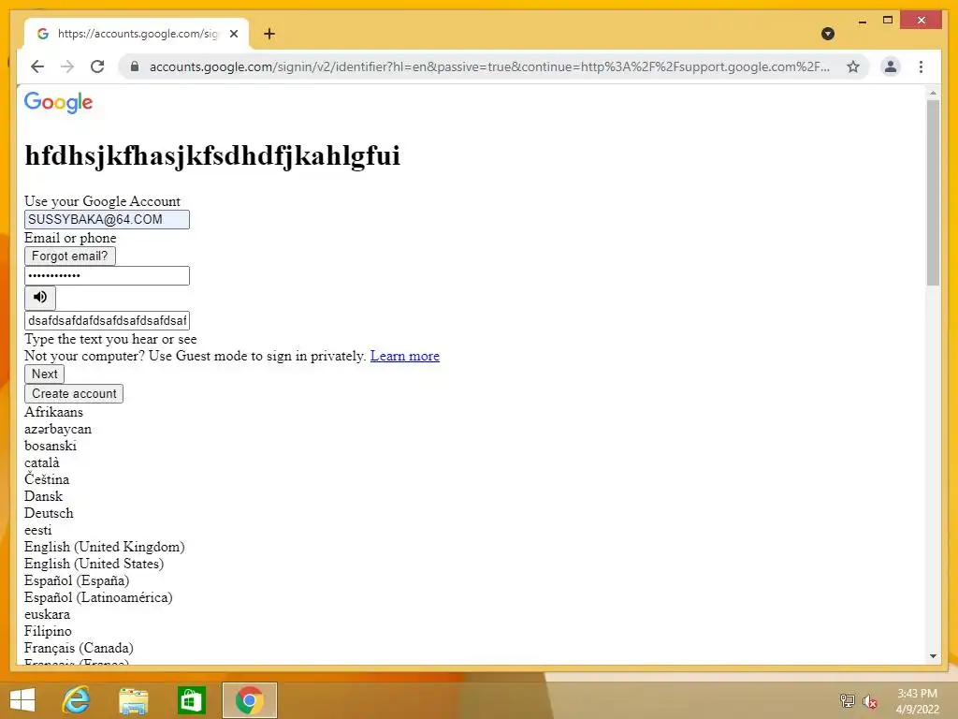Open the Windows Start button
The height and width of the screenshot is (719, 958).
point(22,700)
